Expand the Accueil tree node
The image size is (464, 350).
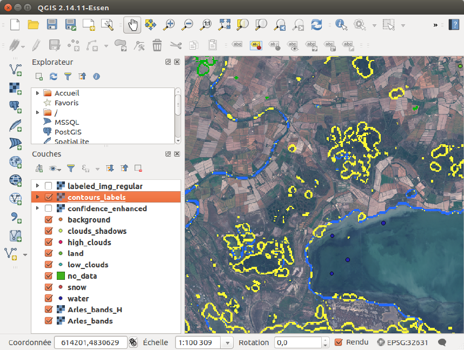(x=37, y=93)
